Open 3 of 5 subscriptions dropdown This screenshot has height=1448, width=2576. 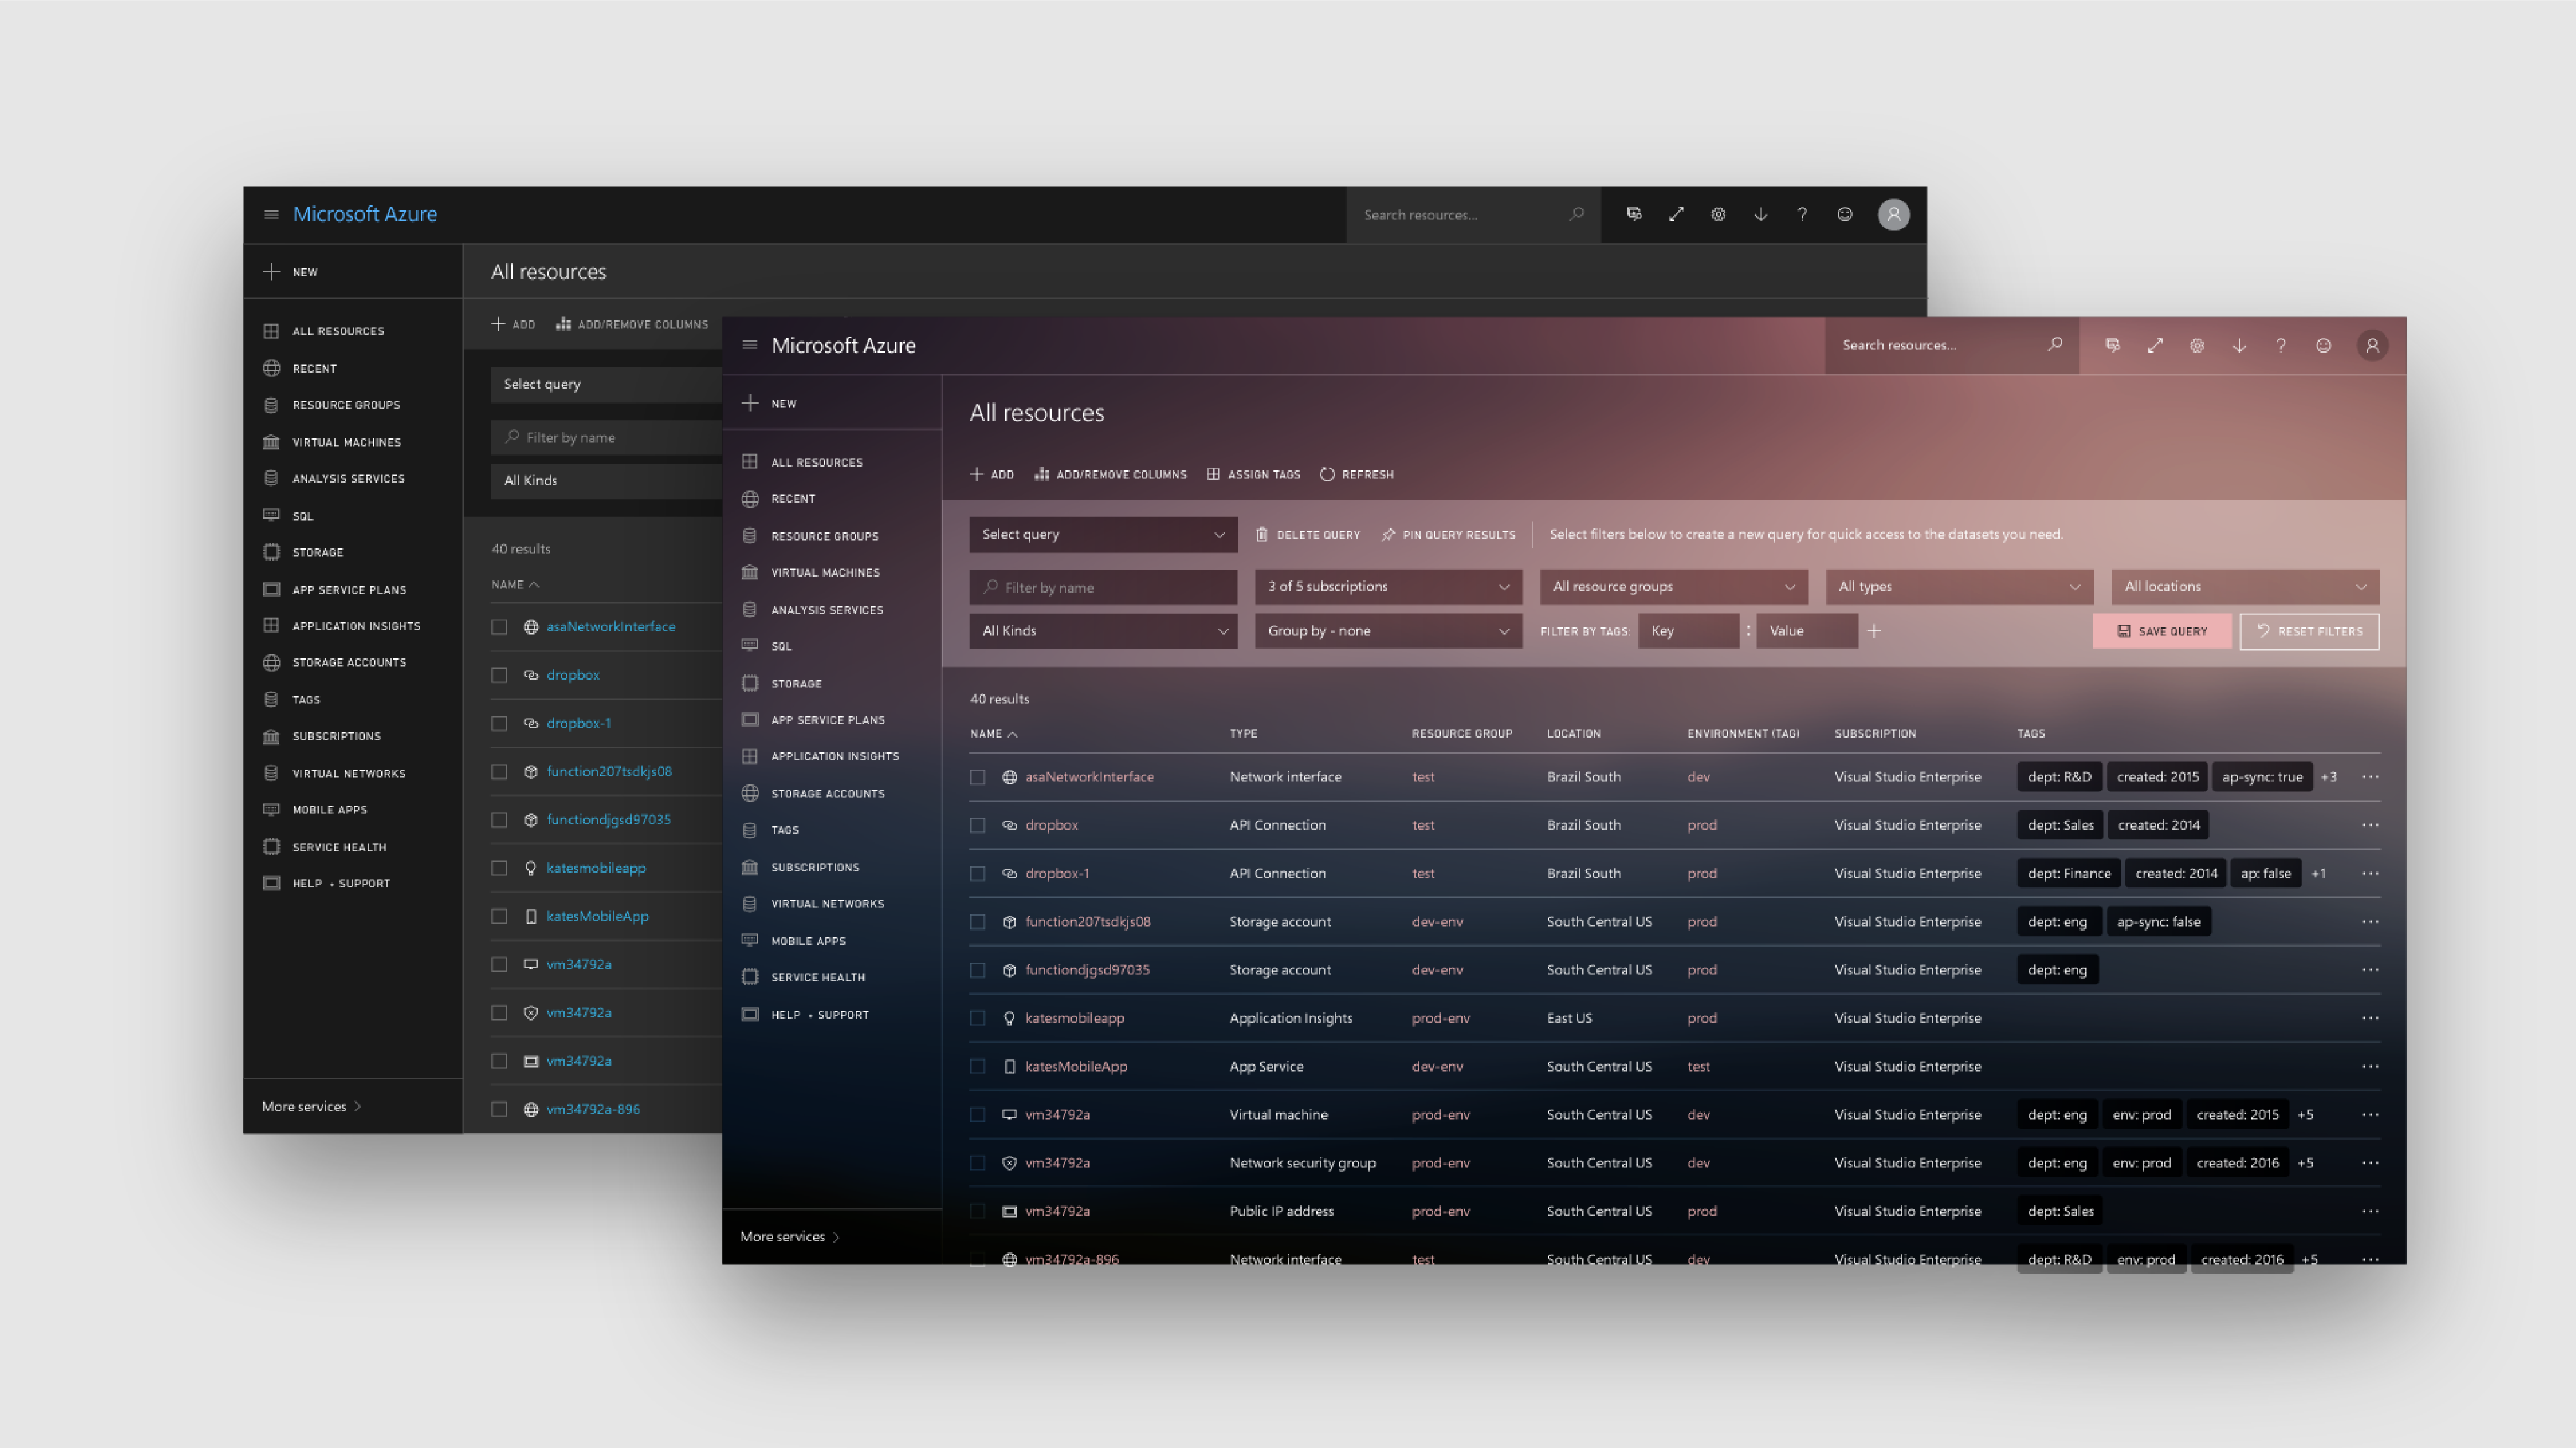pyautogui.click(x=1388, y=586)
